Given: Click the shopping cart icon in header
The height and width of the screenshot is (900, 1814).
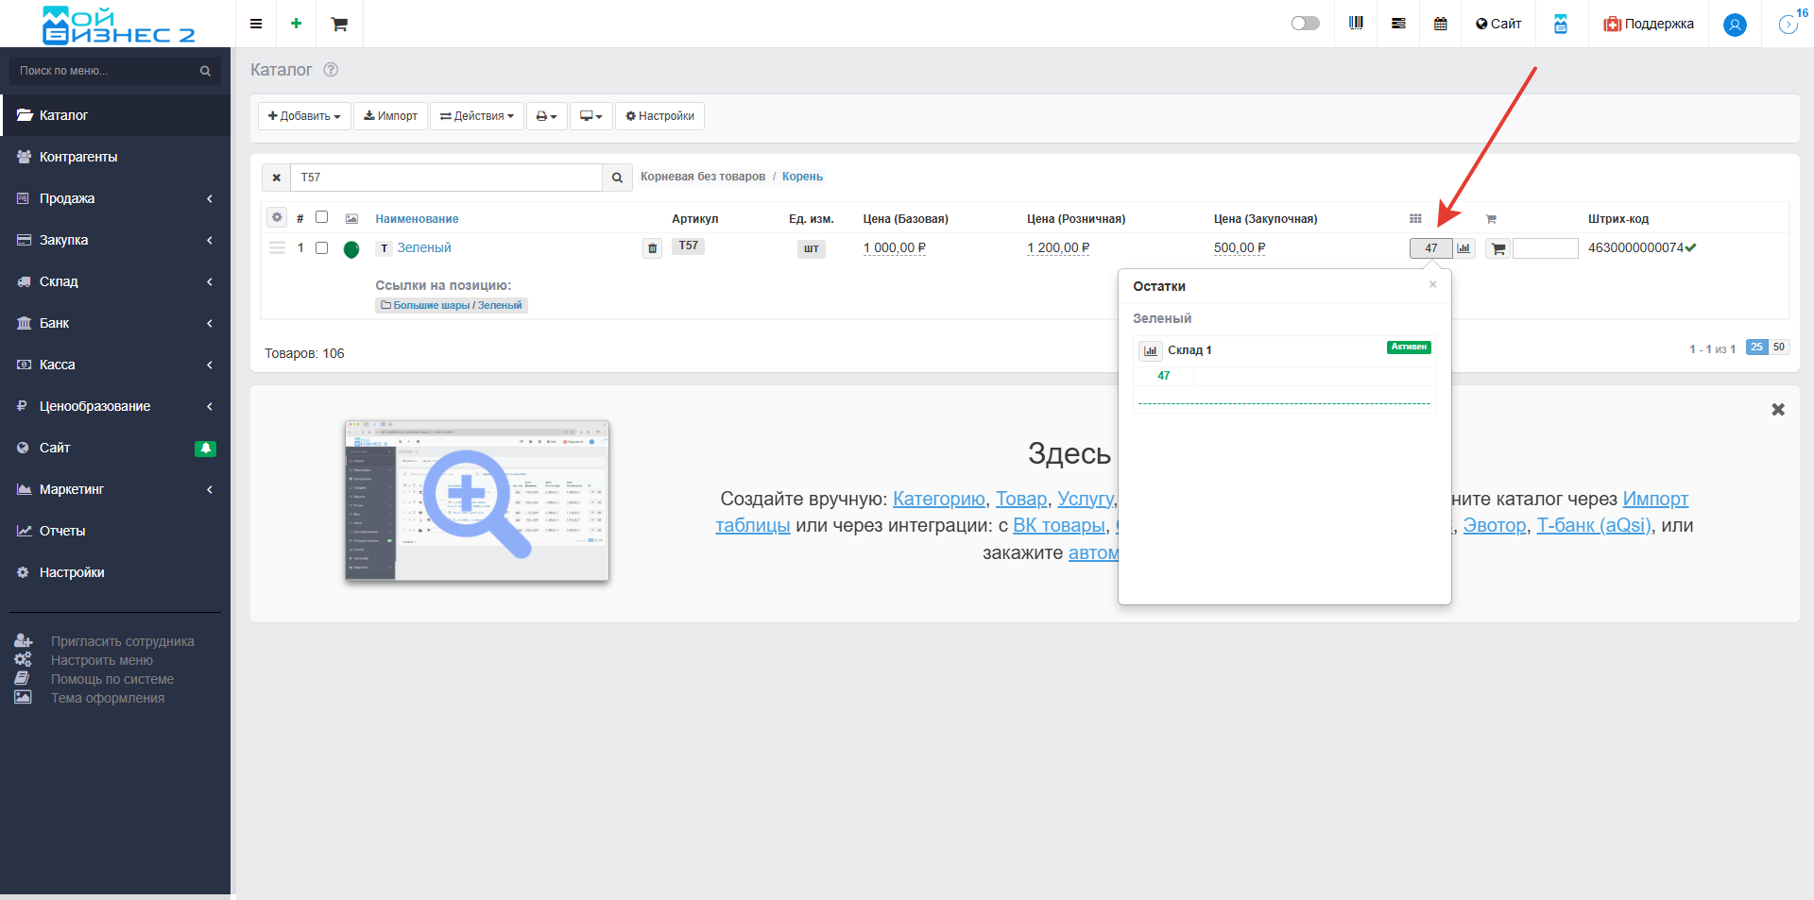Looking at the screenshot, I should pyautogui.click(x=339, y=24).
